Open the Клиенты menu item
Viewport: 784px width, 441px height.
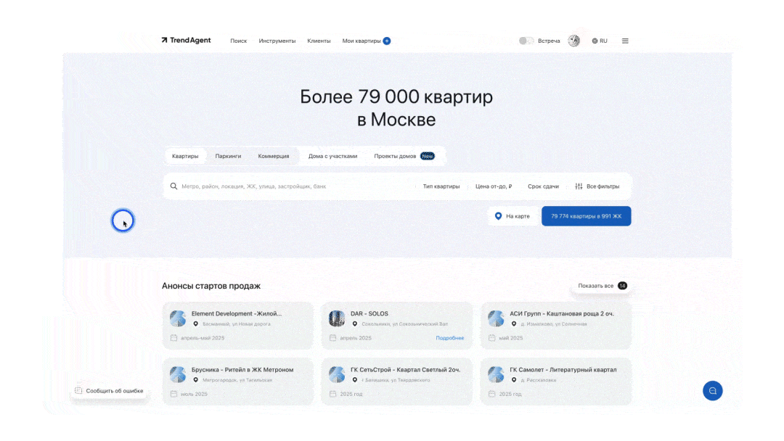pyautogui.click(x=319, y=41)
